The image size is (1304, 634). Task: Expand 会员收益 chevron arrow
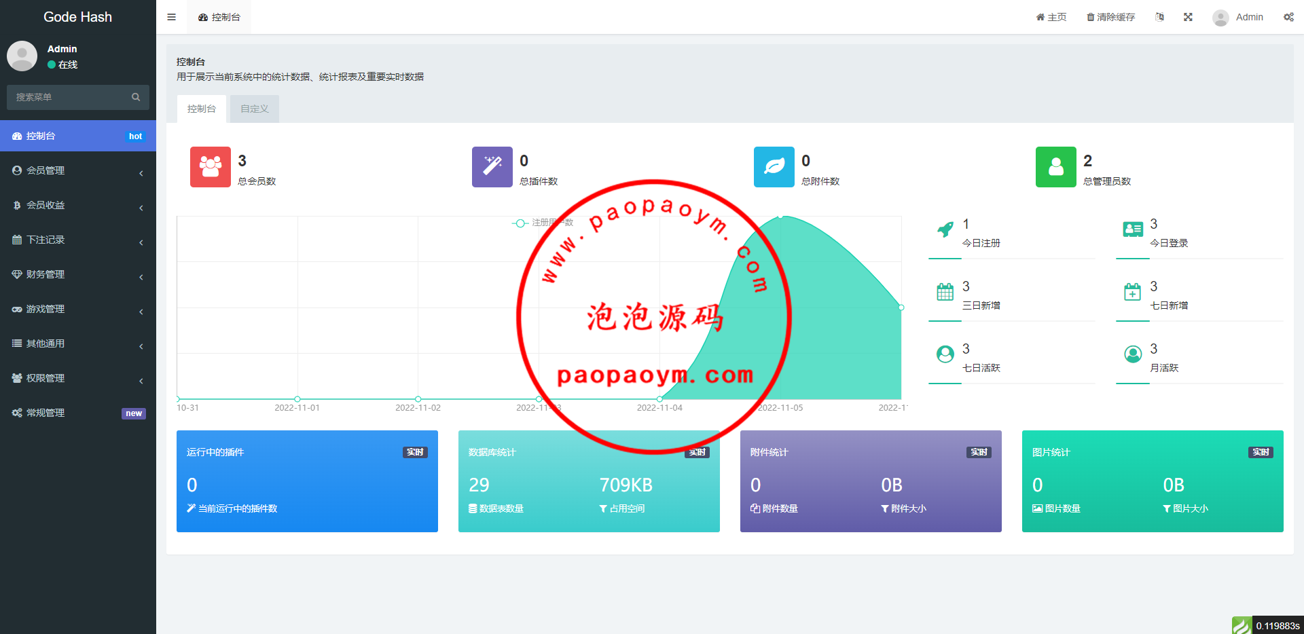141,208
